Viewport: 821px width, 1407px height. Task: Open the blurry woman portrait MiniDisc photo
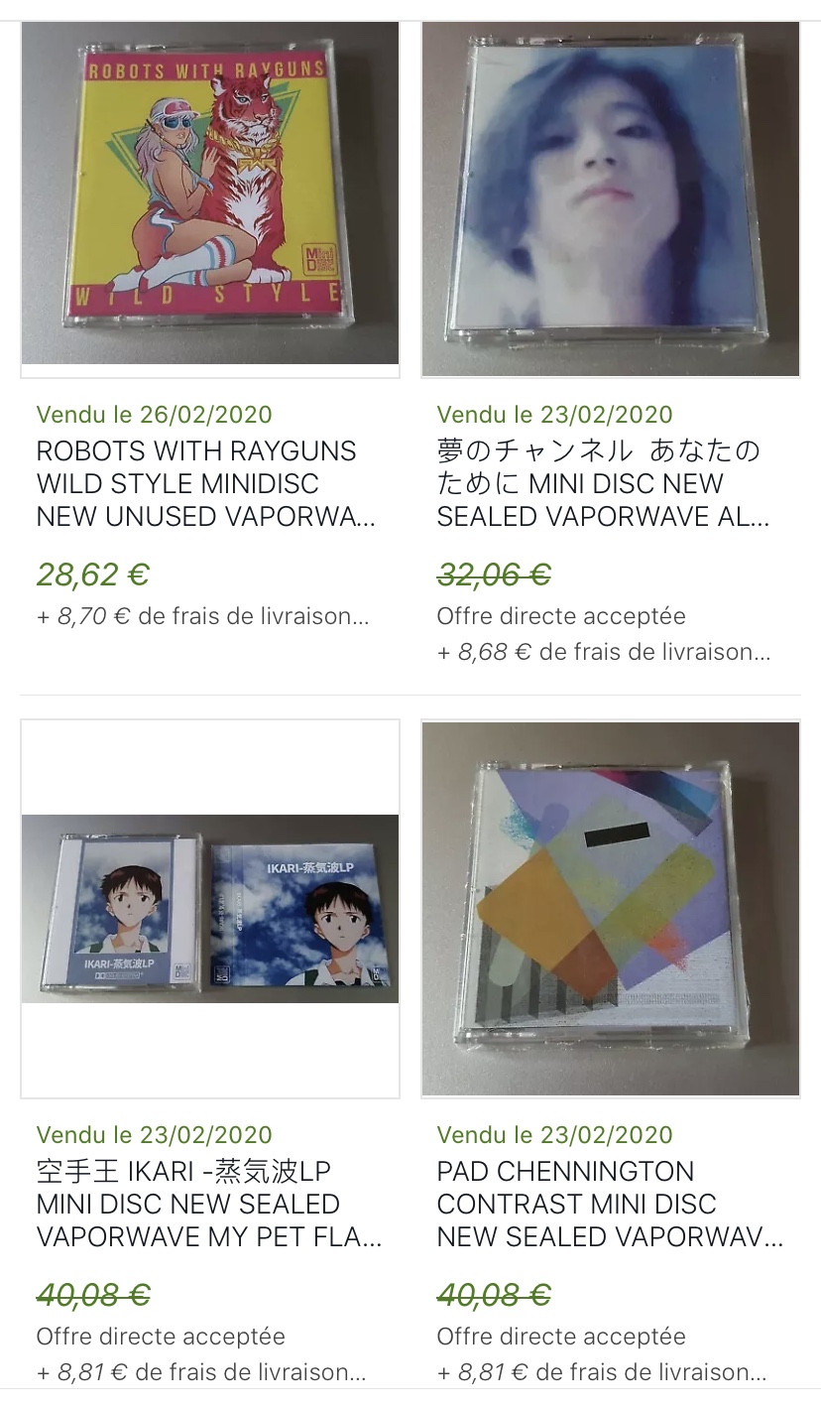click(611, 199)
